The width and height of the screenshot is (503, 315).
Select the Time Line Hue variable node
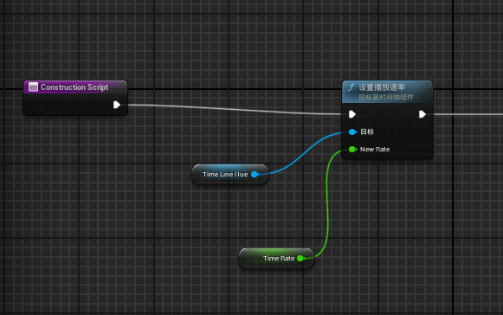[x=230, y=174]
